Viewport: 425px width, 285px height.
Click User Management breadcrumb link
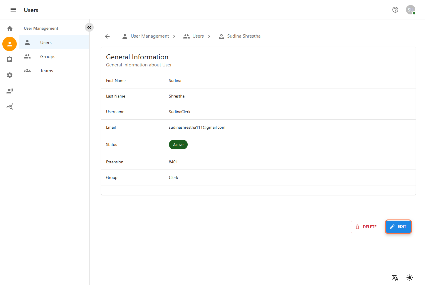tap(149, 36)
